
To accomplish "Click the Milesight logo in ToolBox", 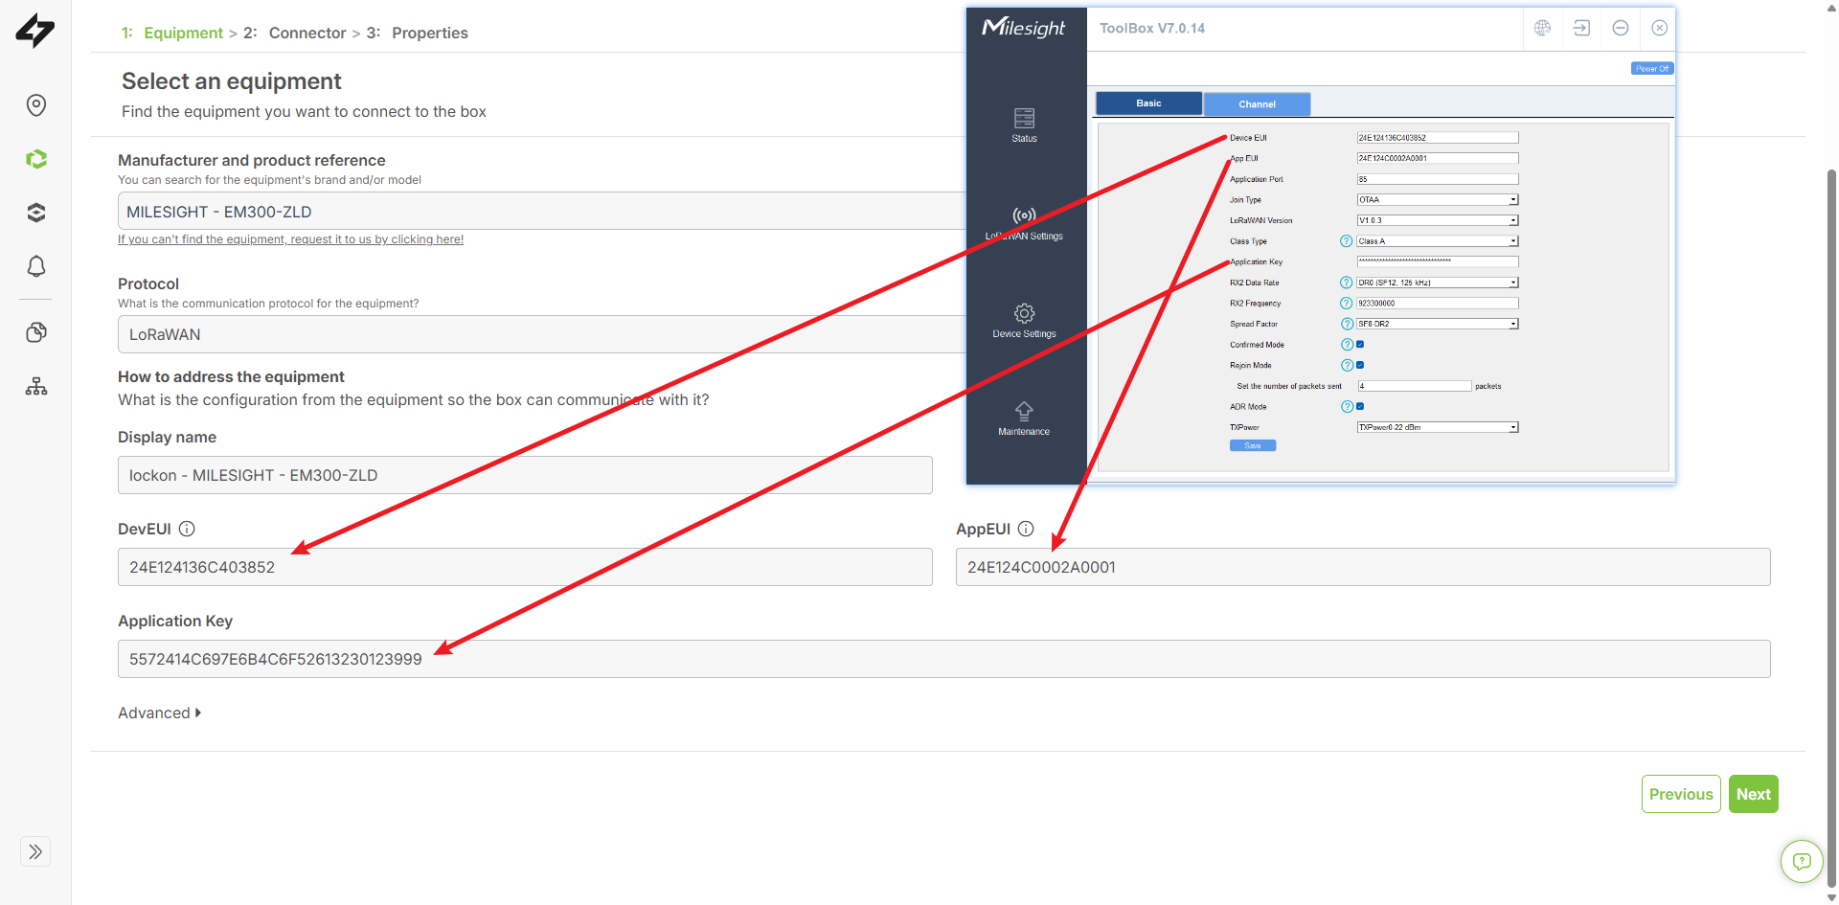I will tap(1024, 28).
